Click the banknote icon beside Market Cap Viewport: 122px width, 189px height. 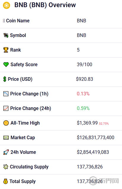[6, 137]
